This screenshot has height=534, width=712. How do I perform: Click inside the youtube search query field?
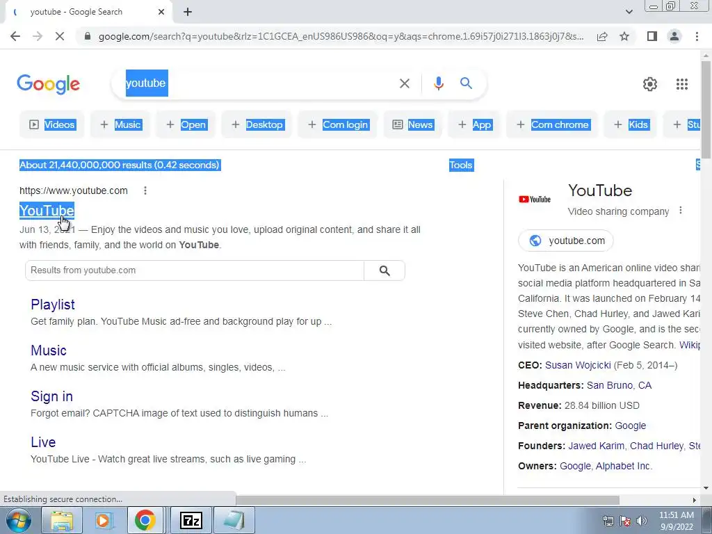point(259,83)
